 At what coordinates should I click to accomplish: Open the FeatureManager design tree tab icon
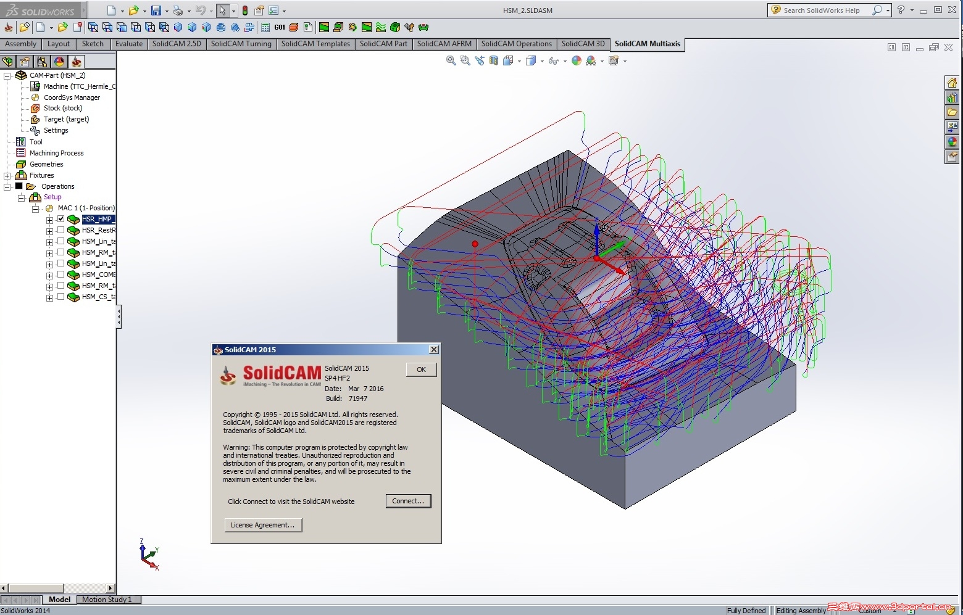coord(8,62)
